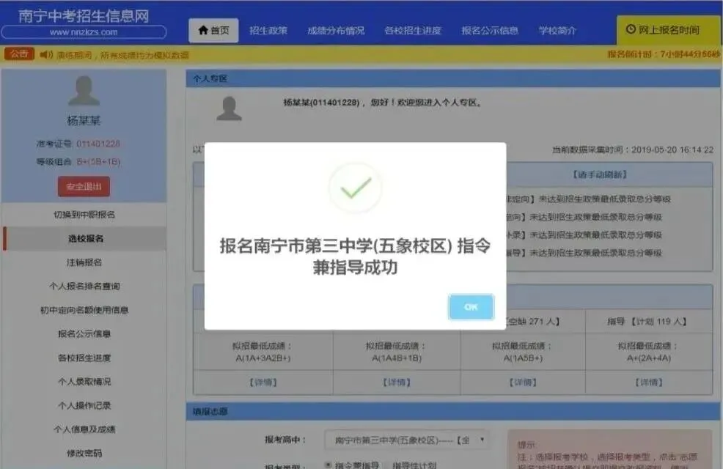Open 初中定向名额使用信息 in the sidebar
723x469 pixels.
[84, 310]
